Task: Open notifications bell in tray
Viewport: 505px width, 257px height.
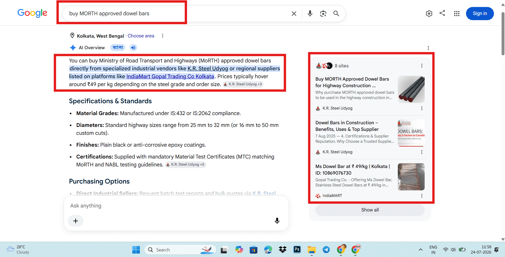Action: click(x=497, y=249)
